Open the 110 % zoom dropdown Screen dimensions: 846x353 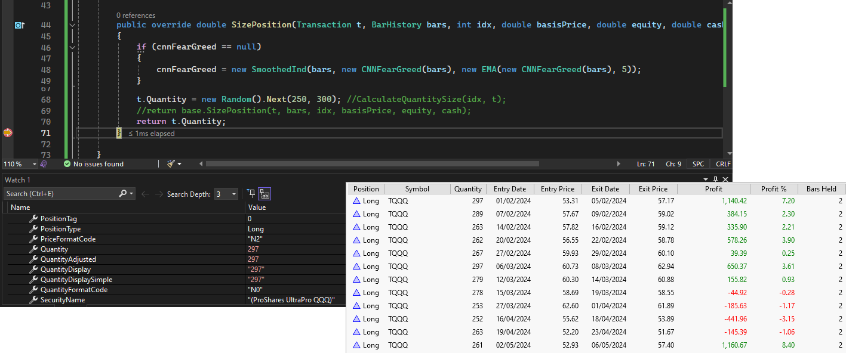tap(35, 164)
